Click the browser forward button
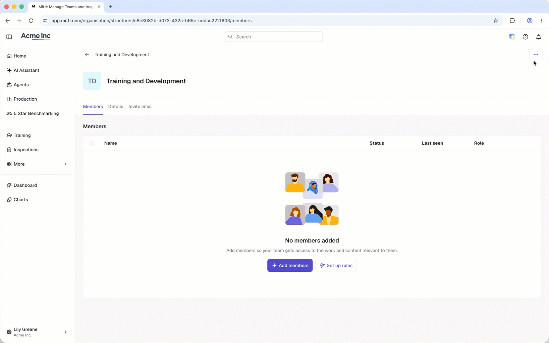Image resolution: width=549 pixels, height=343 pixels. pyautogui.click(x=19, y=21)
